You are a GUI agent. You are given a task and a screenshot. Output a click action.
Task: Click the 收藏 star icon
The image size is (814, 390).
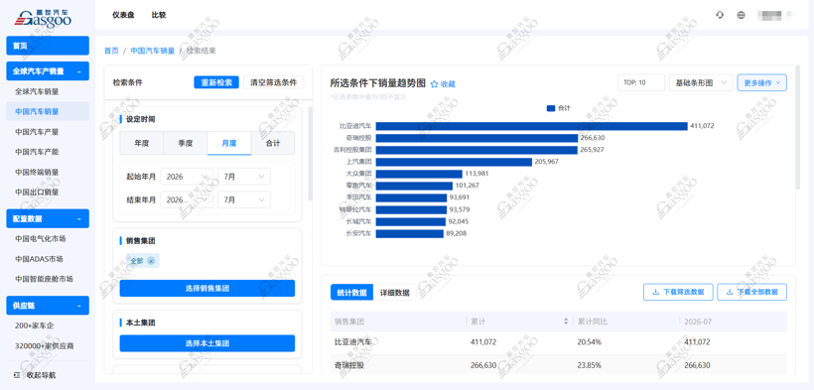pyautogui.click(x=435, y=84)
